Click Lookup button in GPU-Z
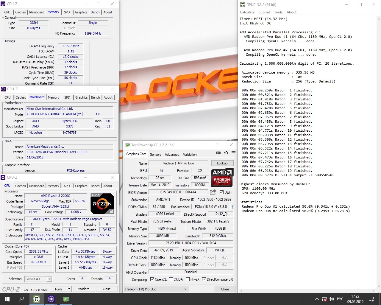This screenshot has width=381, height=305. [x=222, y=163]
